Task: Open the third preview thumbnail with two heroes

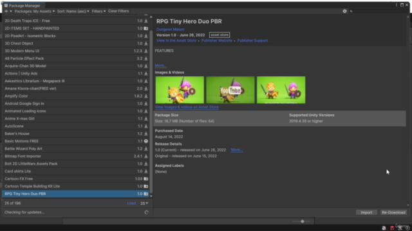Action: [281, 90]
